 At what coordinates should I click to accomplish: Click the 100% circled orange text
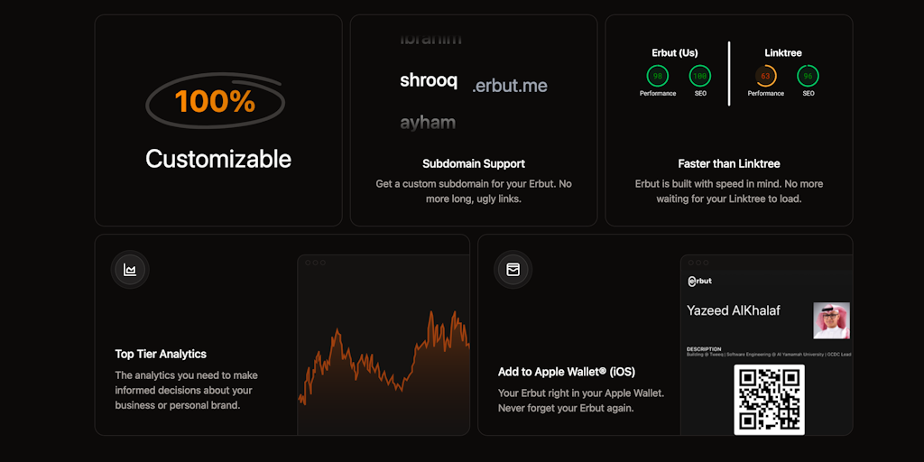[215, 101]
